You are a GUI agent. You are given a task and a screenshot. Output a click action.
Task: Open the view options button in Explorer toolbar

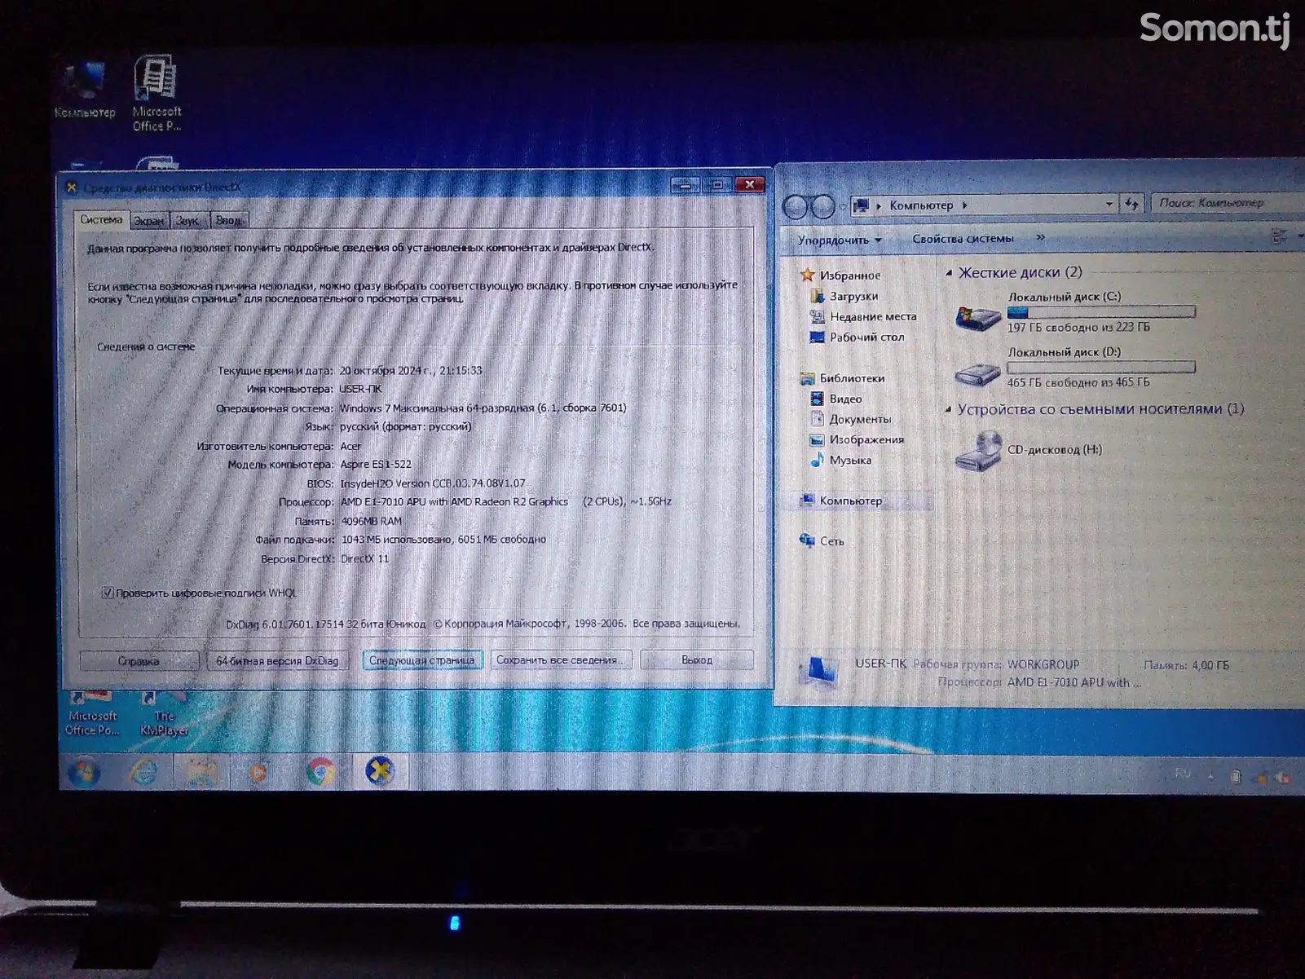coord(1280,236)
